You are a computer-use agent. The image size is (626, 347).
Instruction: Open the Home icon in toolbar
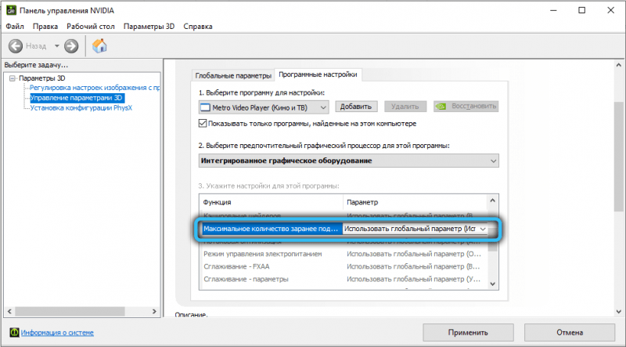coord(99,46)
